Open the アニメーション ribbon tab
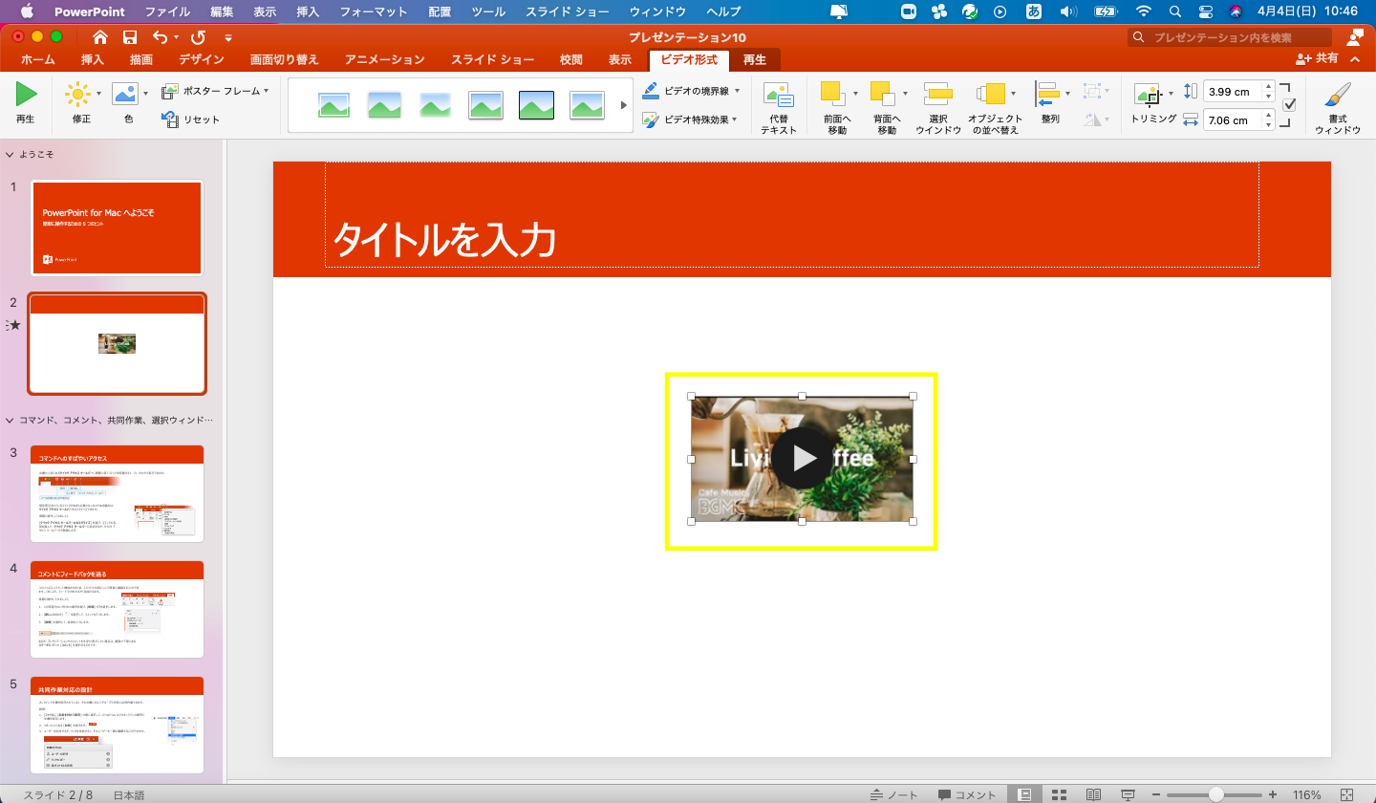Viewport: 1376px width, 803px height. pos(384,59)
